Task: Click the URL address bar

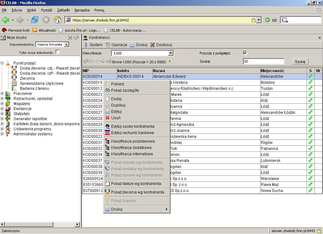Action: 161,20
